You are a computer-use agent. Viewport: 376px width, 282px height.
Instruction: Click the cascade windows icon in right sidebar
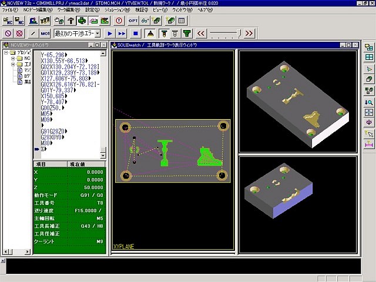[x=369, y=47]
